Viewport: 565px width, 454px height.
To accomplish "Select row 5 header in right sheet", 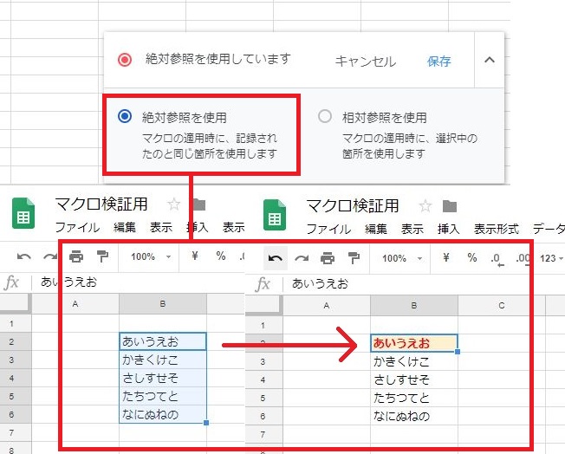I will (263, 398).
